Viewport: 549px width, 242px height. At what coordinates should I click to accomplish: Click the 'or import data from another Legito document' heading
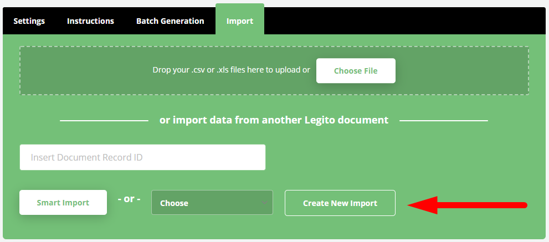pos(274,120)
